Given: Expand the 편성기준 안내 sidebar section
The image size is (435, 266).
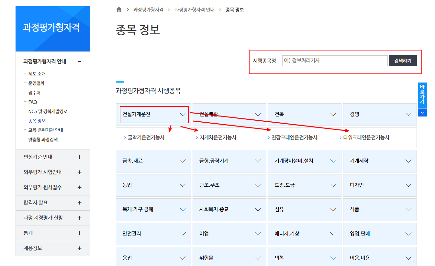Looking at the screenshot, I should coord(53,157).
